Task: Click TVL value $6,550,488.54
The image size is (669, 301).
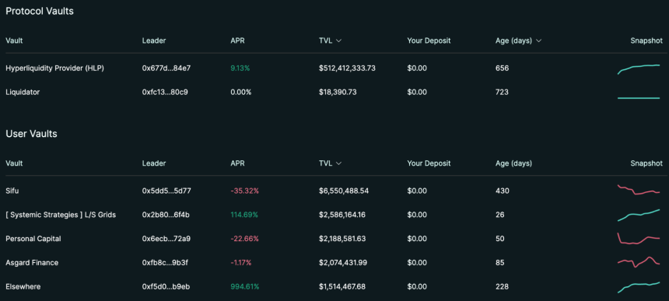Action: click(344, 191)
